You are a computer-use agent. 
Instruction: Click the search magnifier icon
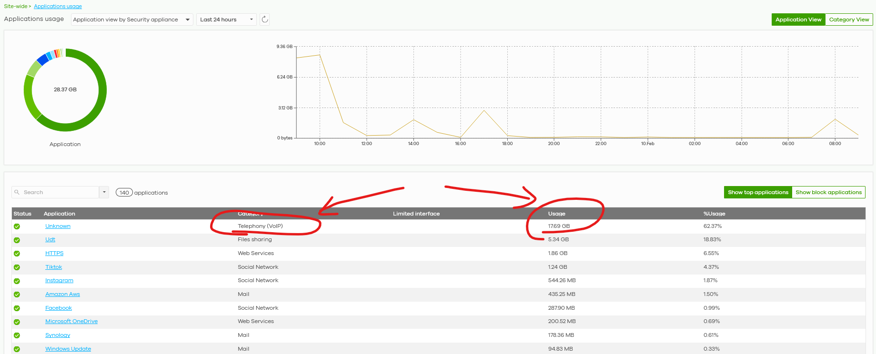coord(17,192)
